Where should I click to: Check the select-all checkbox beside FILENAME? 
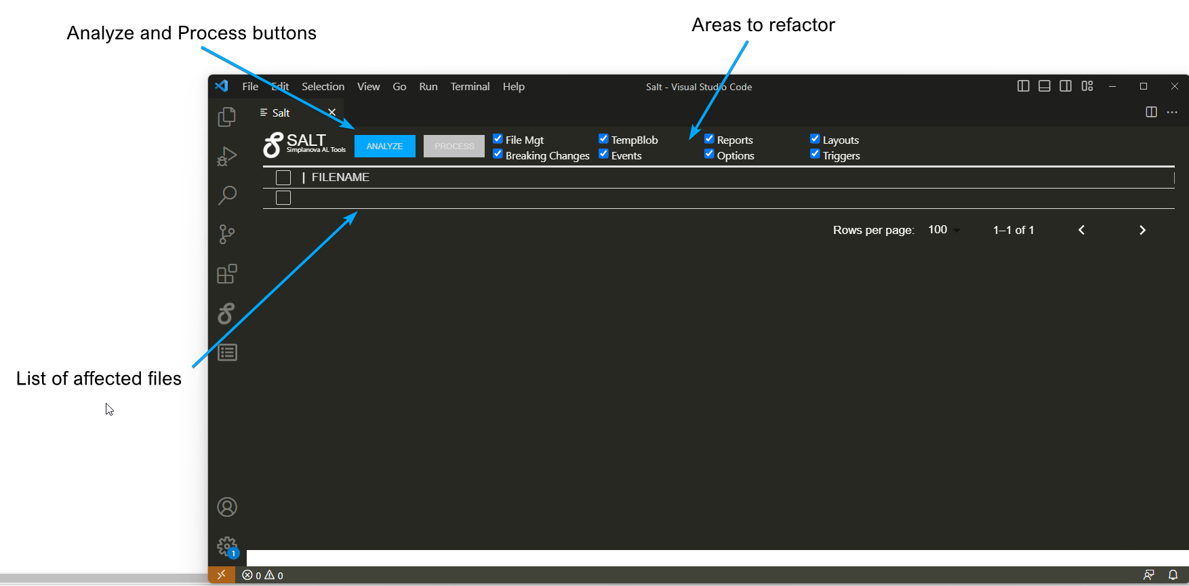[283, 178]
